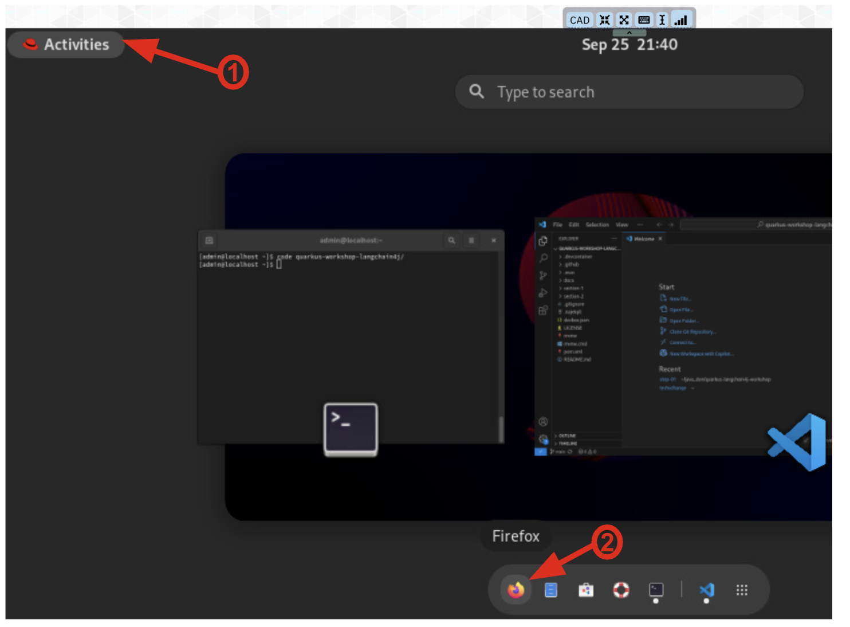Click the Type to search field
Viewport: 850px width, 627px height.
(x=629, y=92)
